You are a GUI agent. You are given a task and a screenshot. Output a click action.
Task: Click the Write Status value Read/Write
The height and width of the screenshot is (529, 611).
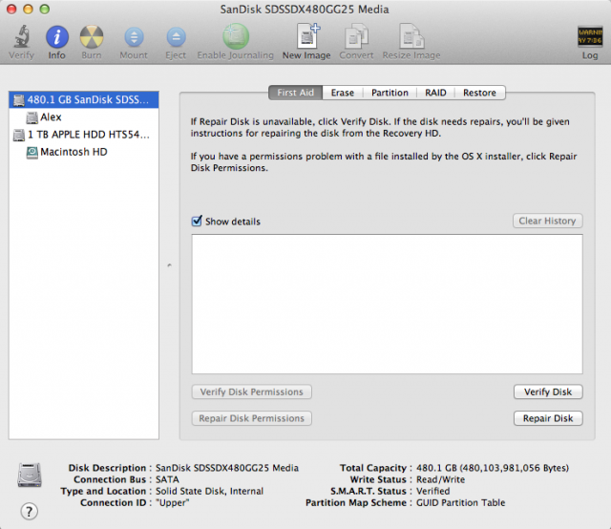440,479
